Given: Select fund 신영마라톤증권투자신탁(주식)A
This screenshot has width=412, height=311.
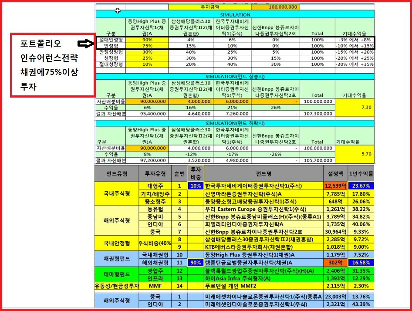Looking at the screenshot, I should tap(263, 194).
